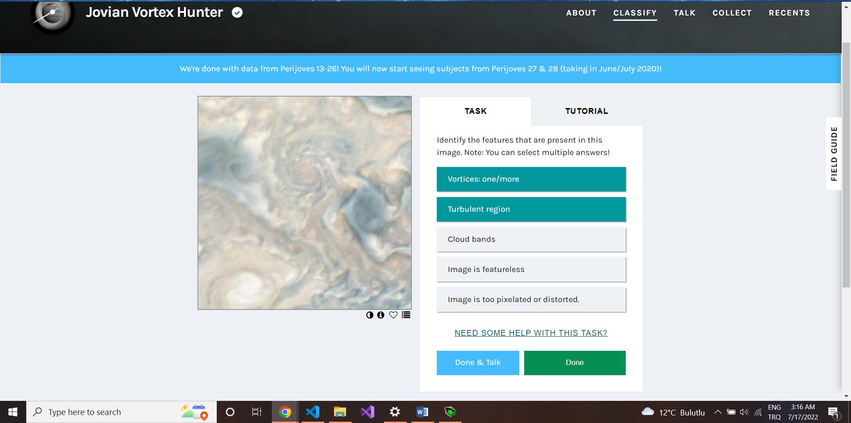Expand the Field Guide side panel

pos(834,154)
